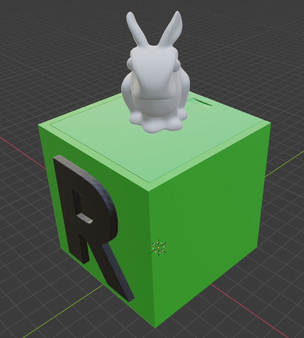Click the green Y axis line at right

(x=287, y=163)
